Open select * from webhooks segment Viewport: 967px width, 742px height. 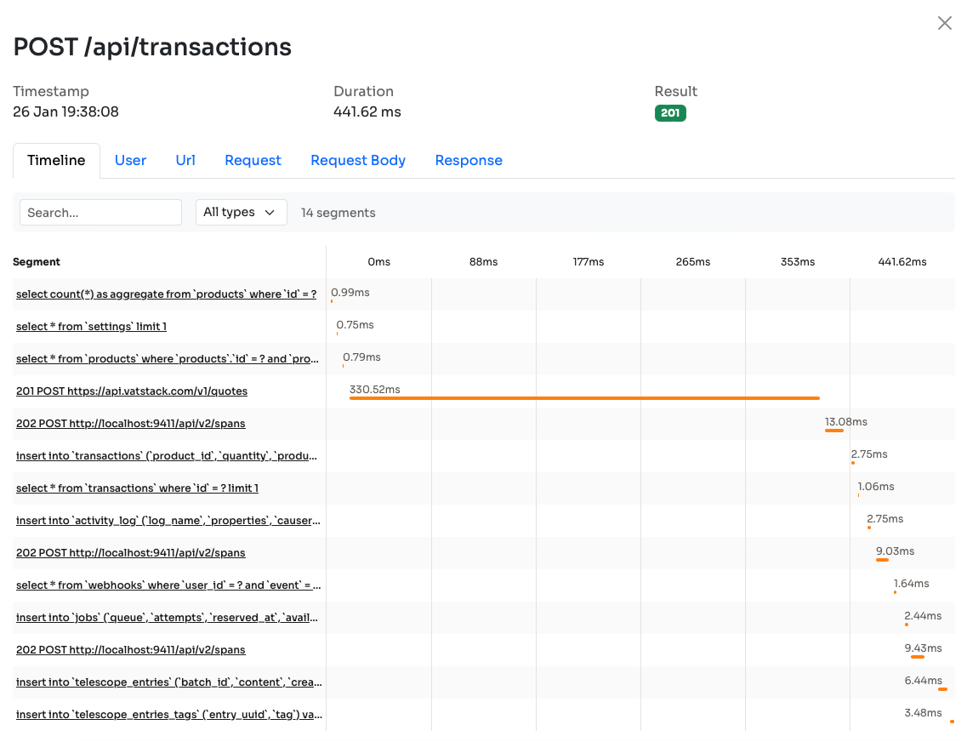click(x=168, y=585)
